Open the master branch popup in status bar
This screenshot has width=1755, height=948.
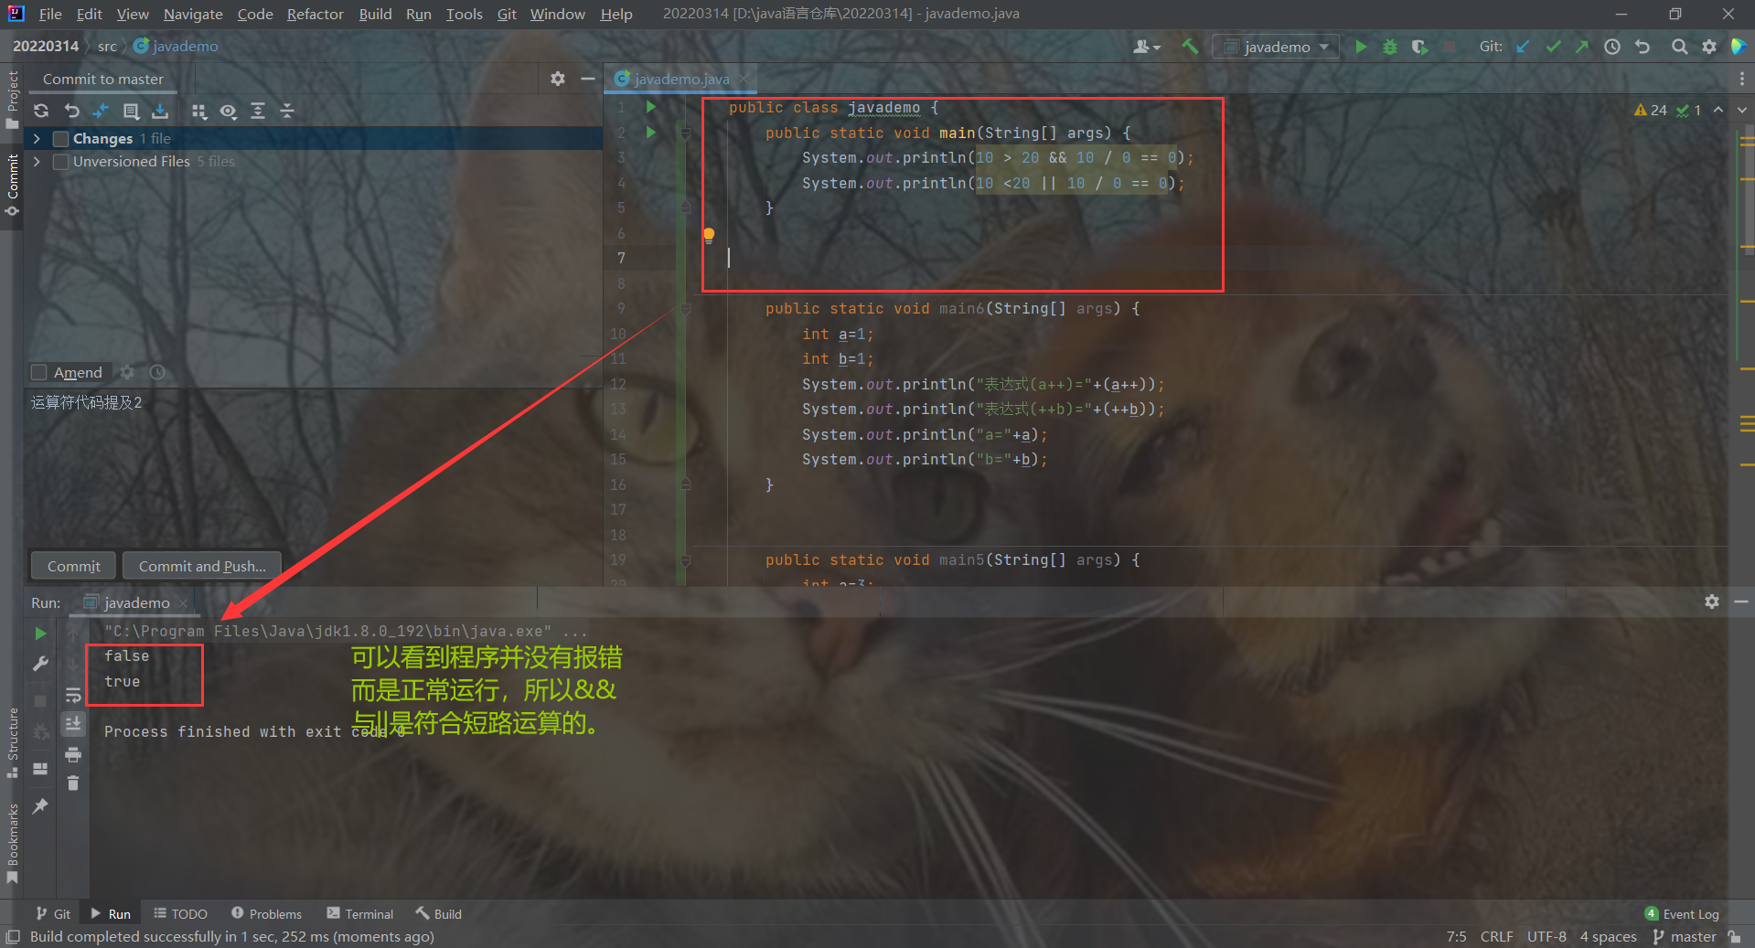(x=1685, y=936)
